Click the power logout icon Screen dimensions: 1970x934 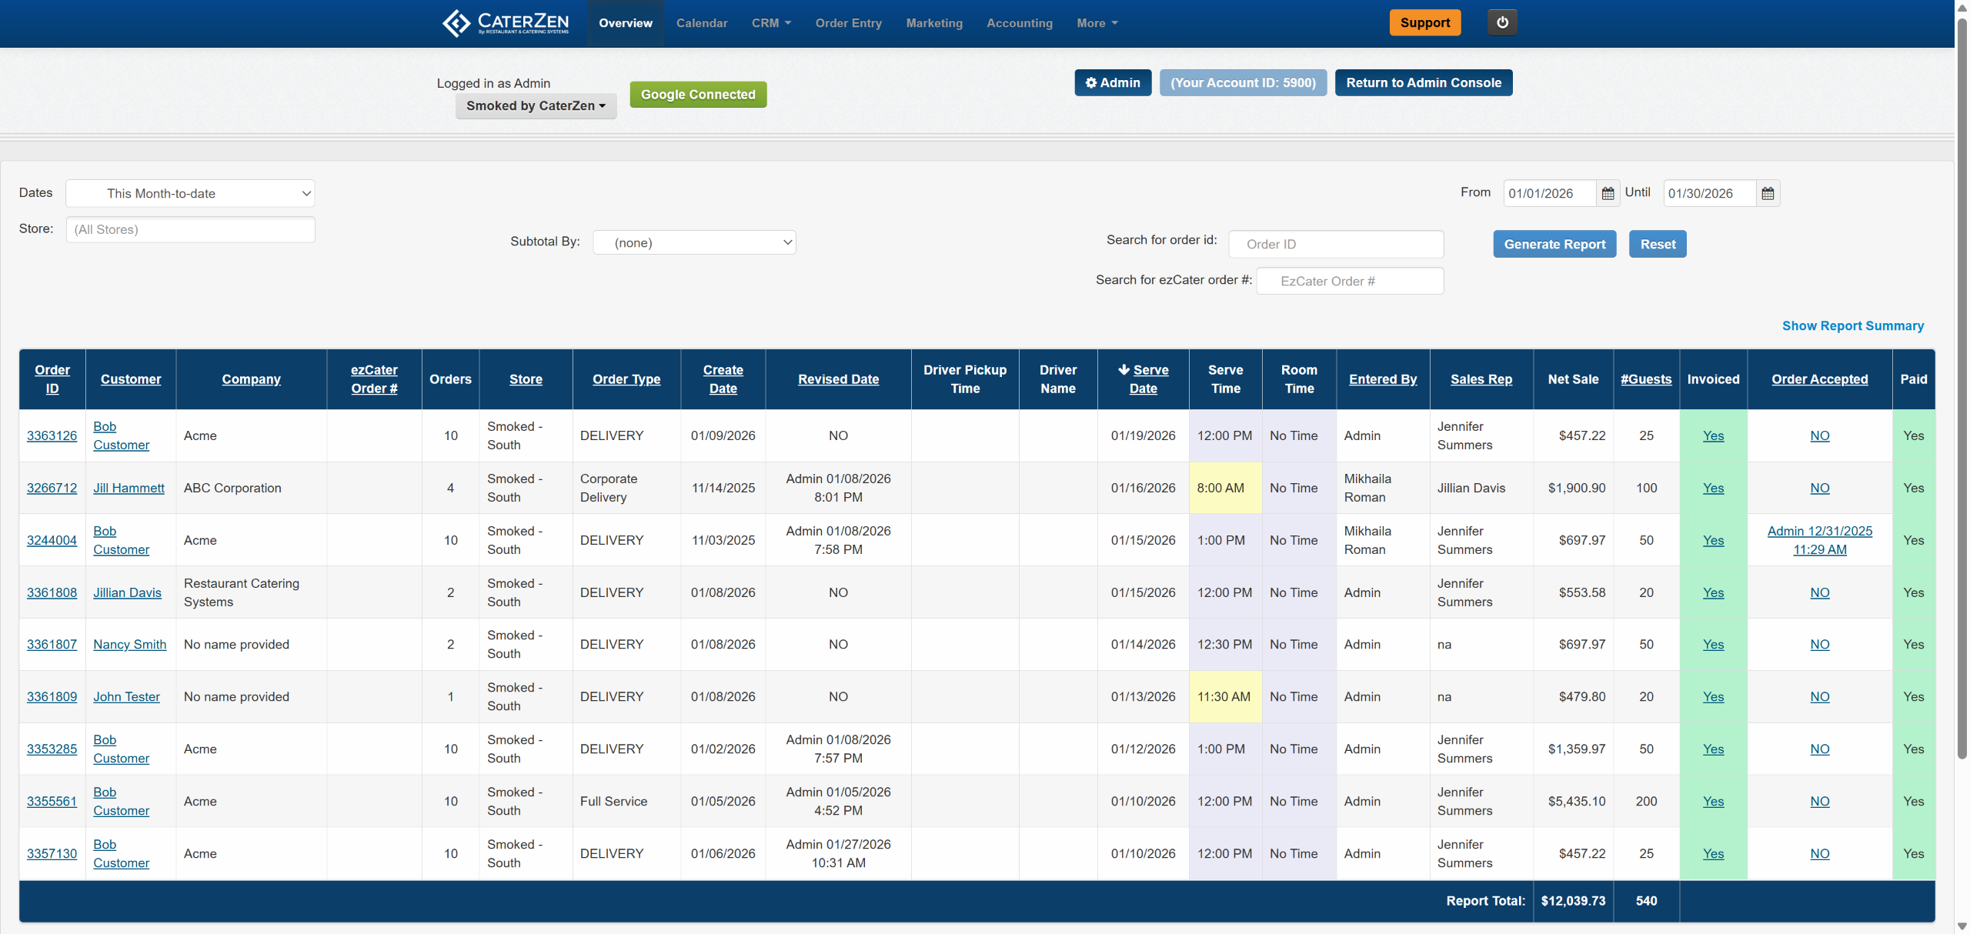tap(1502, 22)
